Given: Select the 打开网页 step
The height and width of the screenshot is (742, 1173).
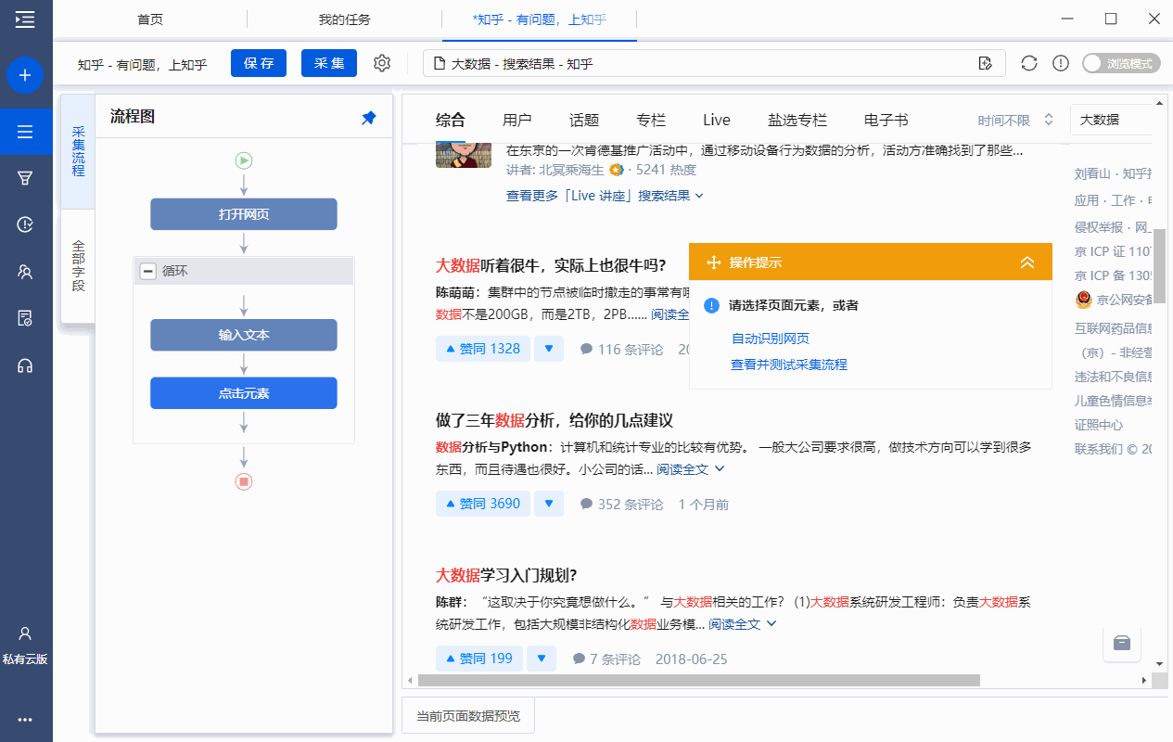Looking at the screenshot, I should [244, 214].
